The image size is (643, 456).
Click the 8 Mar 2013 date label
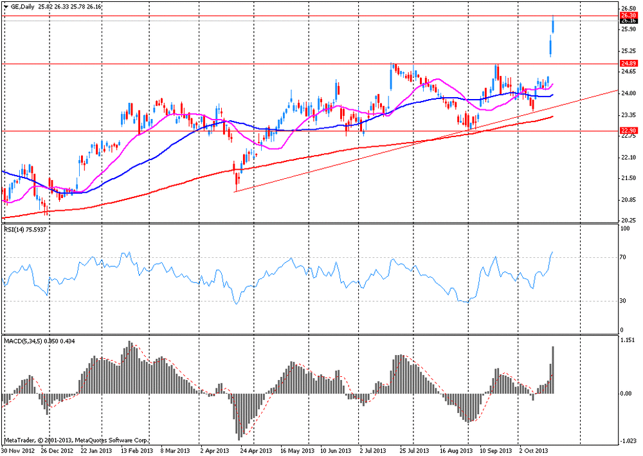pyautogui.click(x=175, y=451)
